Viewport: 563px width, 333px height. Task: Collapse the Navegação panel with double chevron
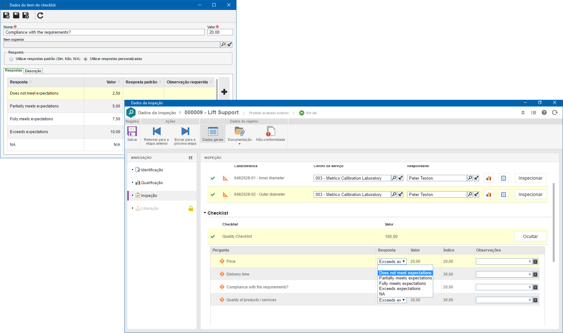point(191,158)
